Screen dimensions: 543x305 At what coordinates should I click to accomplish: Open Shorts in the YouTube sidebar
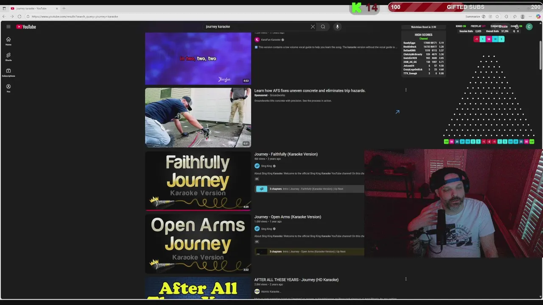coord(8,57)
